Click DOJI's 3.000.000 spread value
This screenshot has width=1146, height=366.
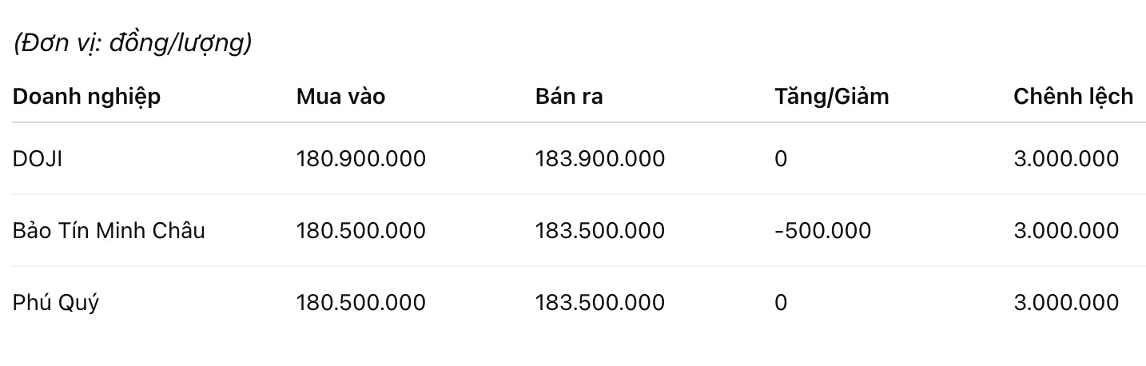[x=1066, y=159]
